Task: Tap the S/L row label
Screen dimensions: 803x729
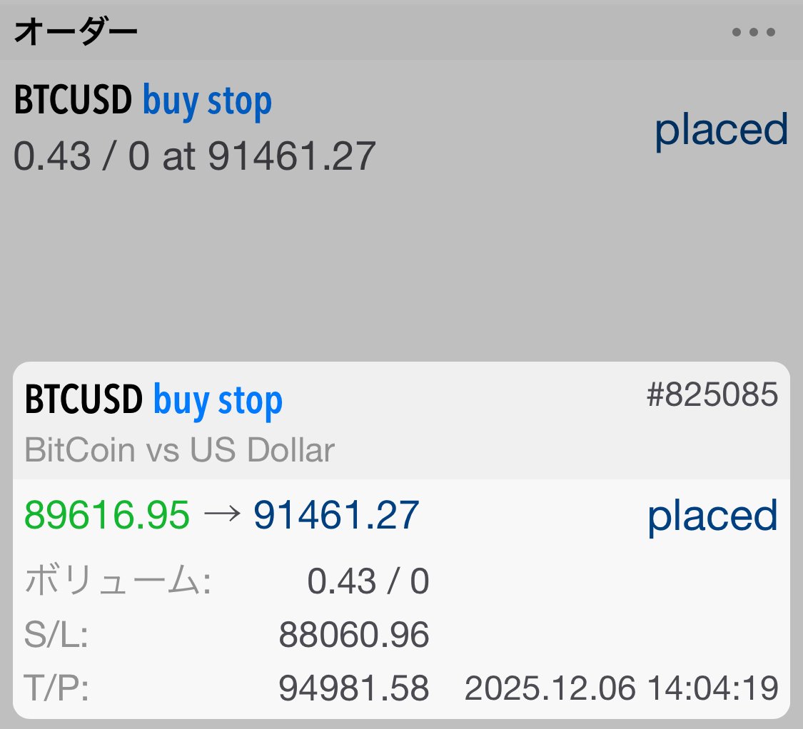Action: pyautogui.click(x=51, y=633)
